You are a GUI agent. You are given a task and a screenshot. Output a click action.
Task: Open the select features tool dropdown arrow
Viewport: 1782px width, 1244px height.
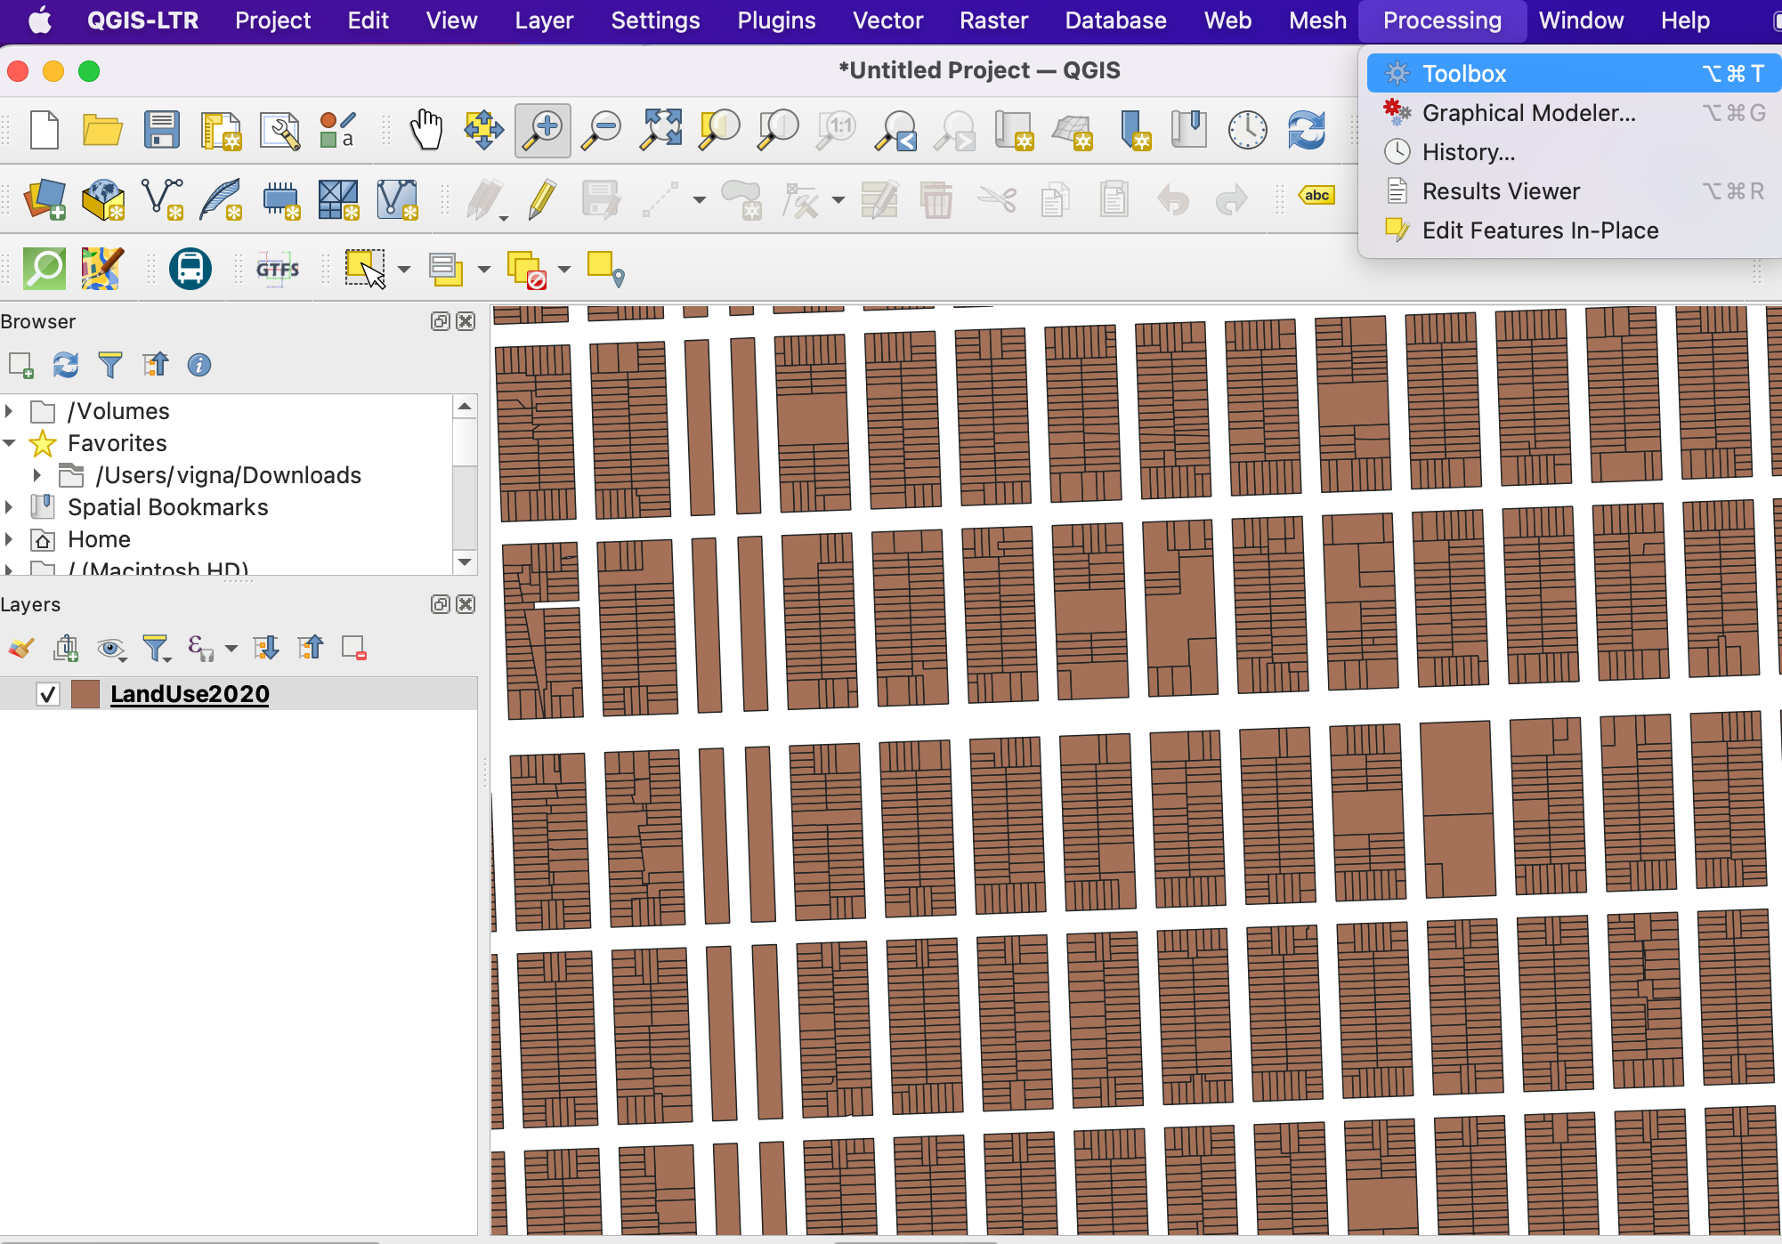[x=404, y=269]
